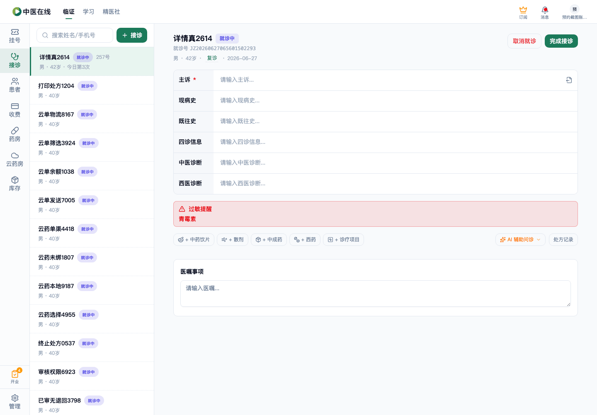This screenshot has height=415, width=597.
Task: Open the 开业 checklist icon with badge
Action: point(15,376)
